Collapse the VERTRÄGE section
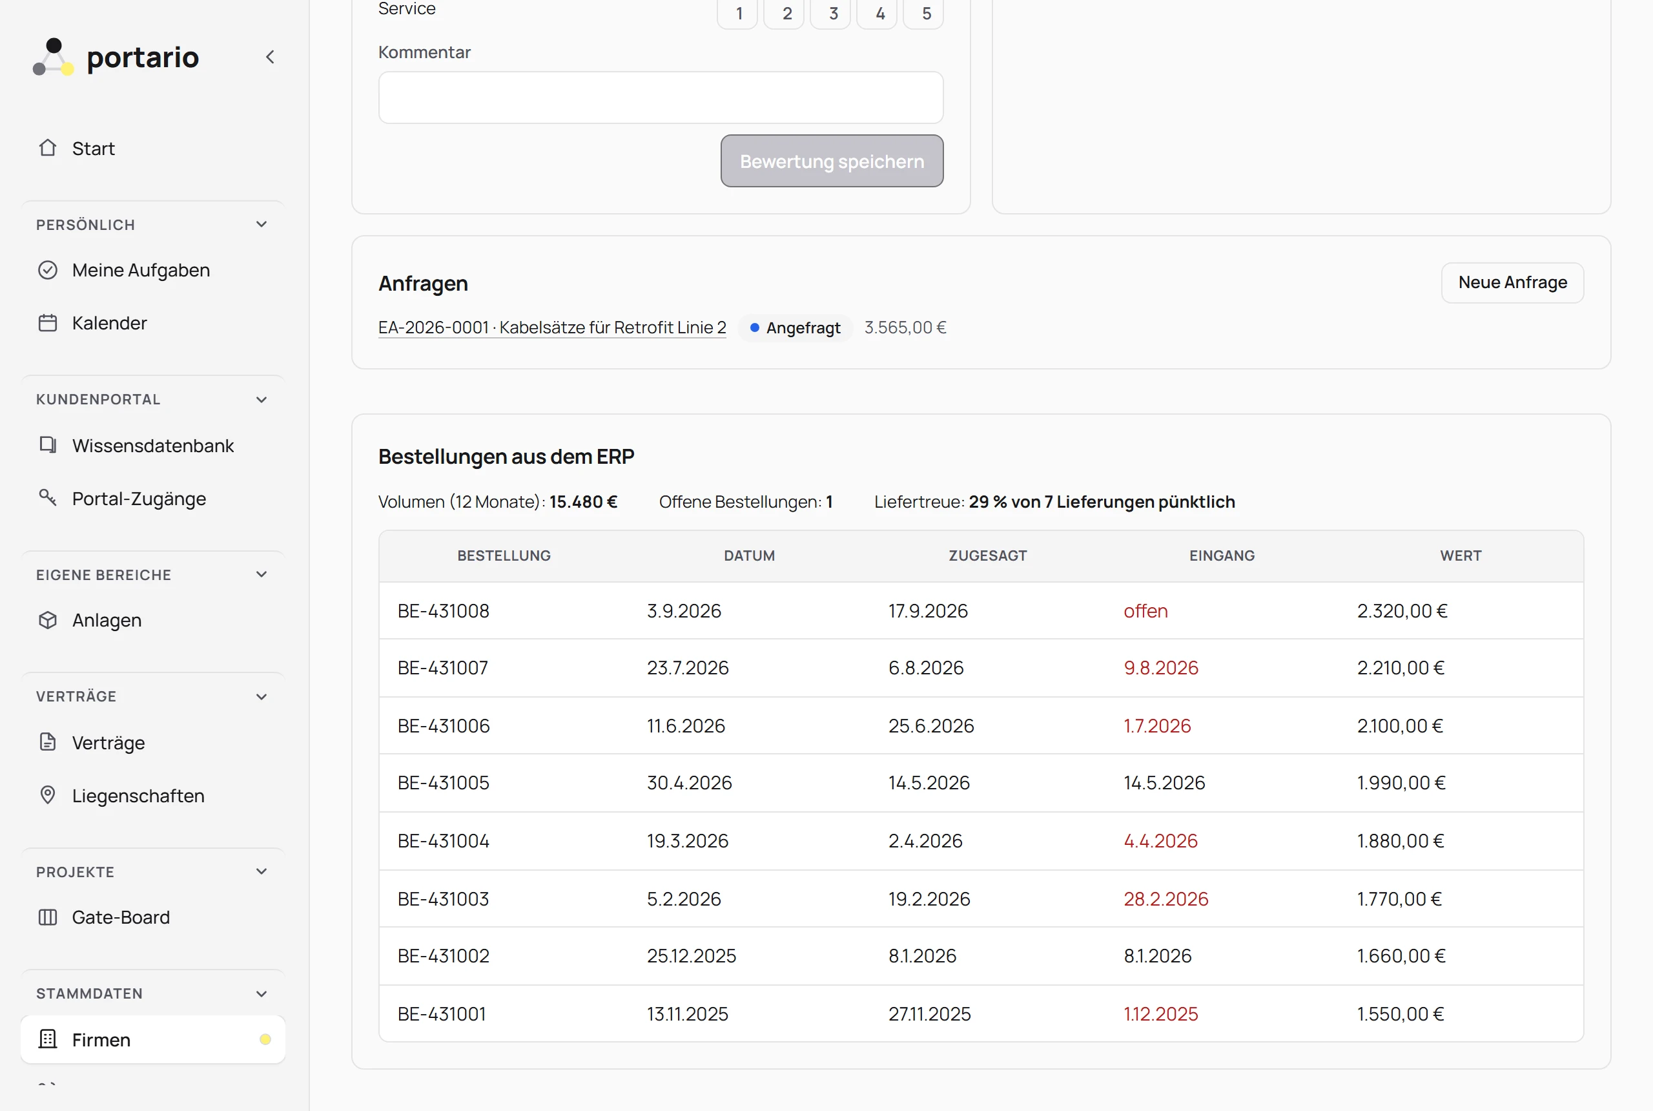This screenshot has height=1111, width=1653. tap(262, 696)
